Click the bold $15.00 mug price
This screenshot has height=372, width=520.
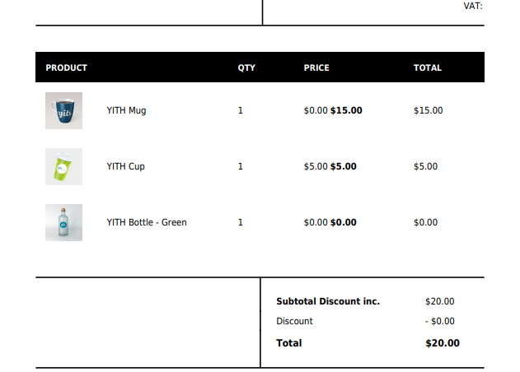[346, 110]
